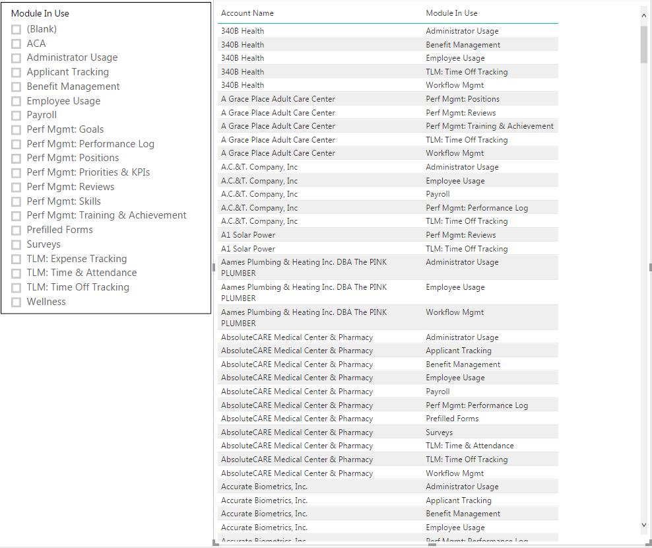Image resolution: width=652 pixels, height=548 pixels.
Task: Check the Employee Usage slicer checkbox
Action: [x=16, y=101]
